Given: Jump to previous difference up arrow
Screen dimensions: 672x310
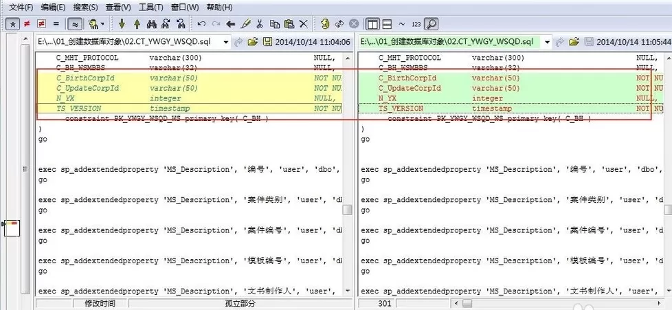Looking at the screenshot, I should [x=137, y=24].
